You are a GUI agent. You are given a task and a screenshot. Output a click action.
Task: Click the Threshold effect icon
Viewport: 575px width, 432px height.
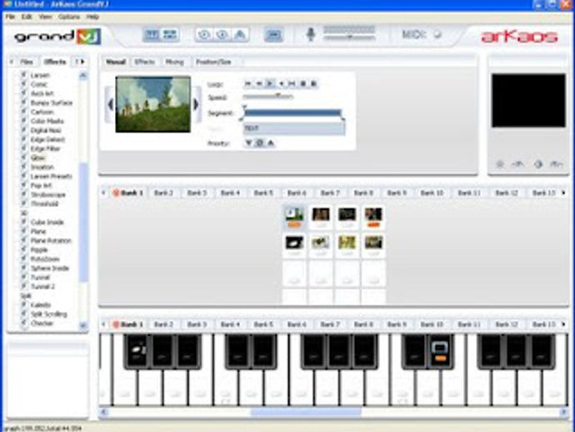coord(24,203)
